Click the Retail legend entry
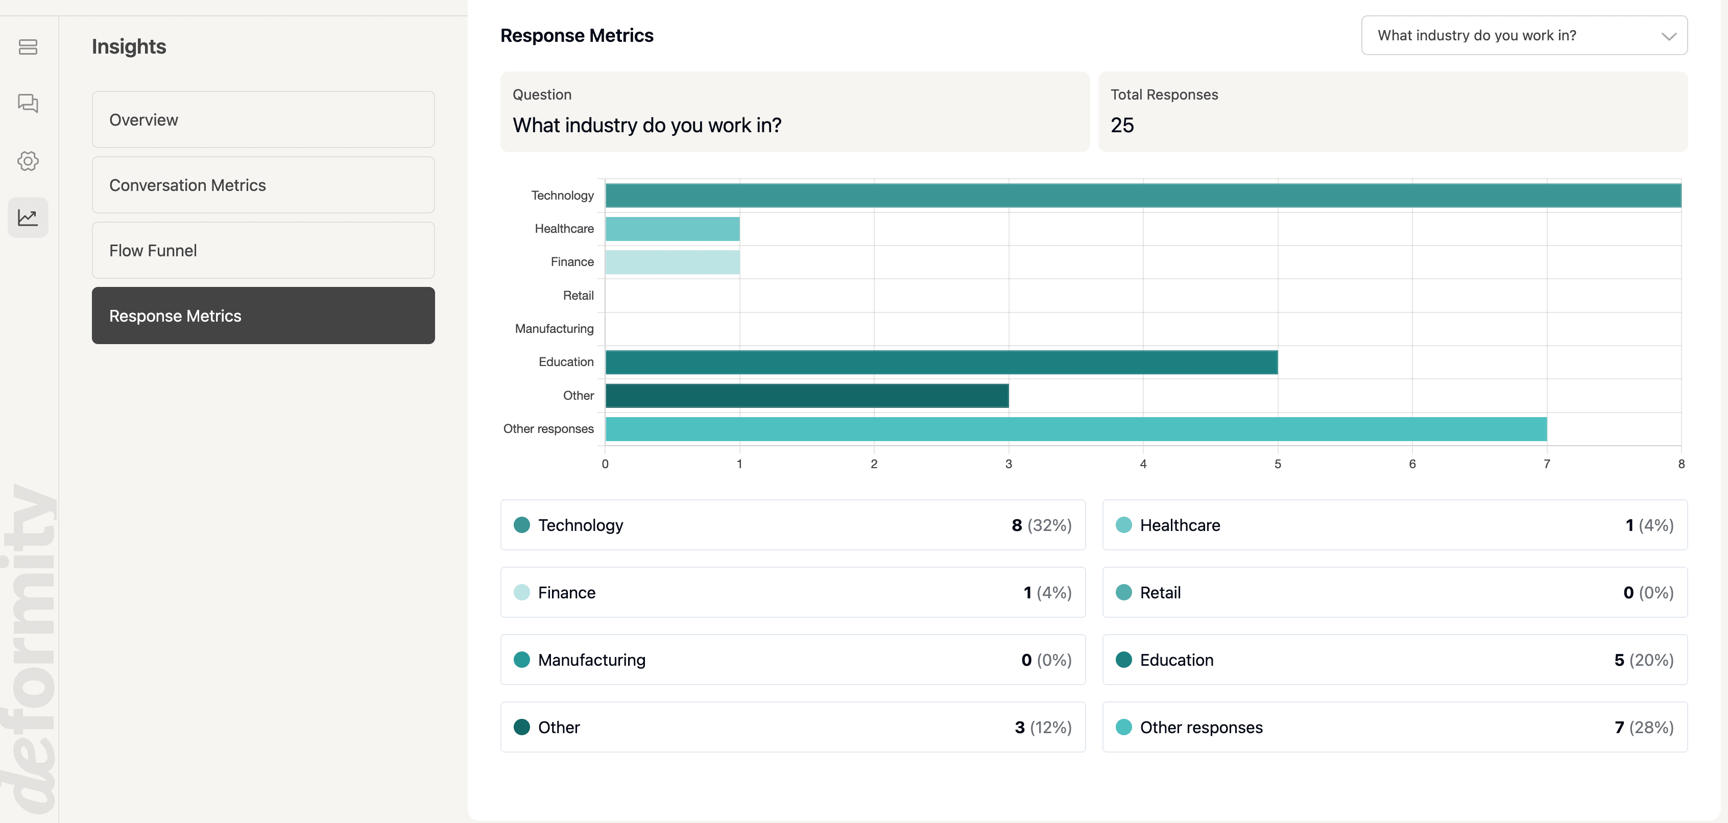This screenshot has width=1728, height=823. coord(1395,592)
